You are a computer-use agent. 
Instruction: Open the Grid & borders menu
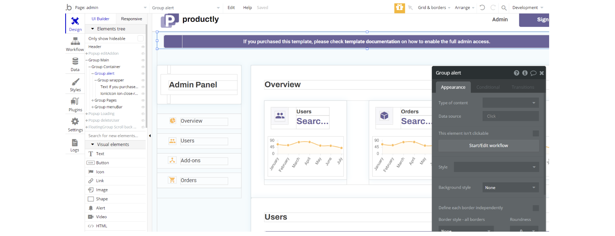click(x=434, y=8)
